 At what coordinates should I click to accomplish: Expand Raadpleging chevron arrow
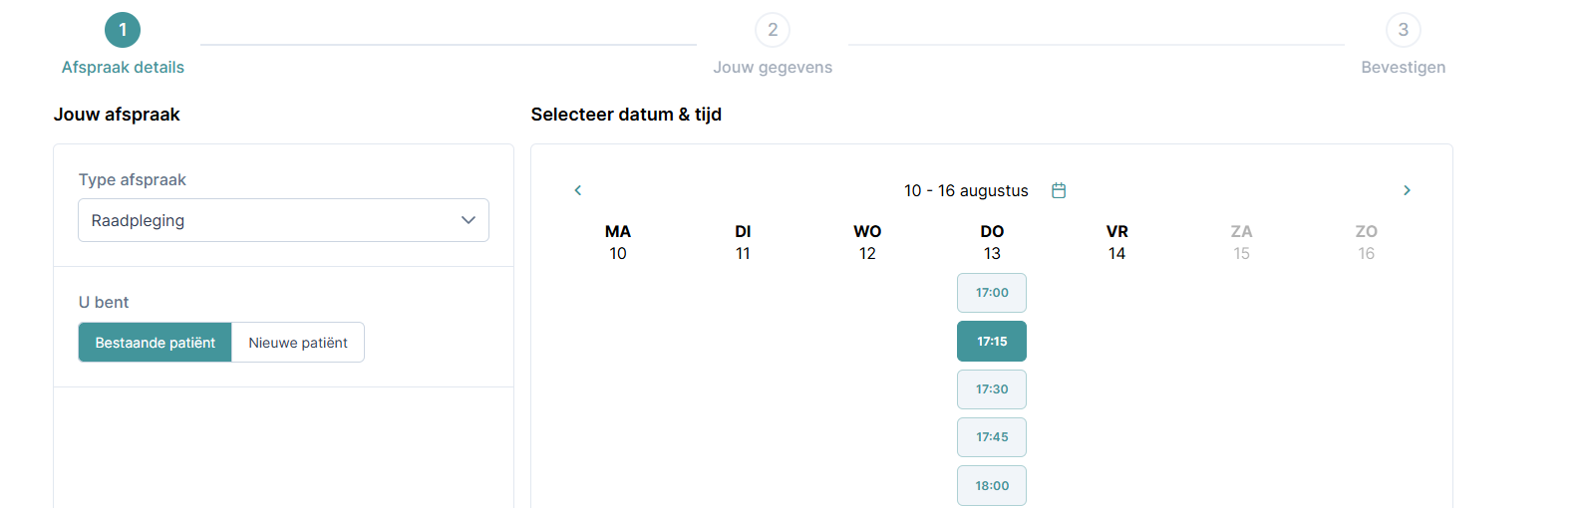tap(469, 220)
